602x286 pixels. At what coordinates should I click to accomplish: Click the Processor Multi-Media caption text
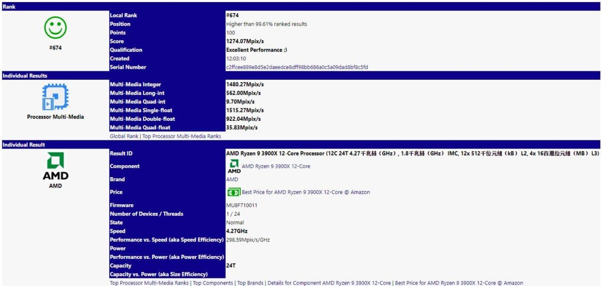[55, 117]
